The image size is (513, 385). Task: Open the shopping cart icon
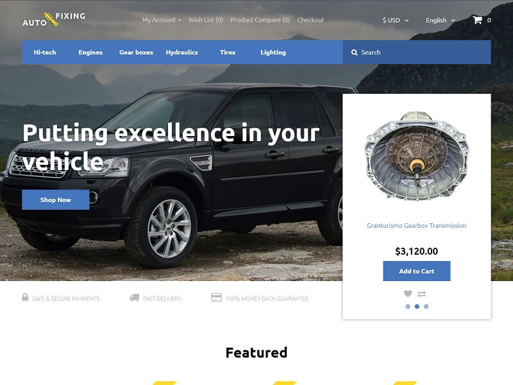click(x=477, y=21)
